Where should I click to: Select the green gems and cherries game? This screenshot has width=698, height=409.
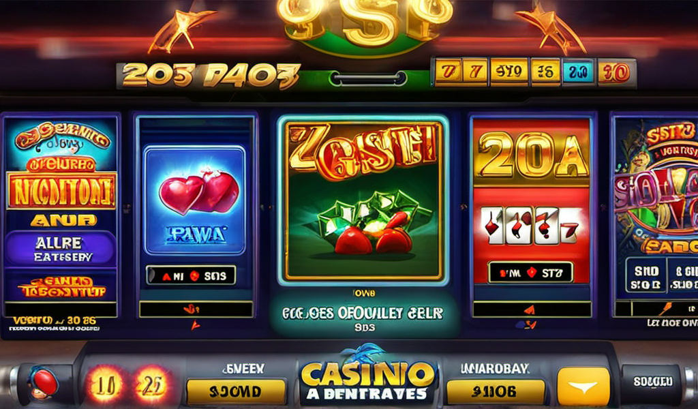coord(364,200)
